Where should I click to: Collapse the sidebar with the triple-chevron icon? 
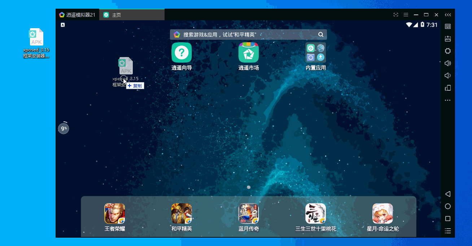click(x=448, y=15)
